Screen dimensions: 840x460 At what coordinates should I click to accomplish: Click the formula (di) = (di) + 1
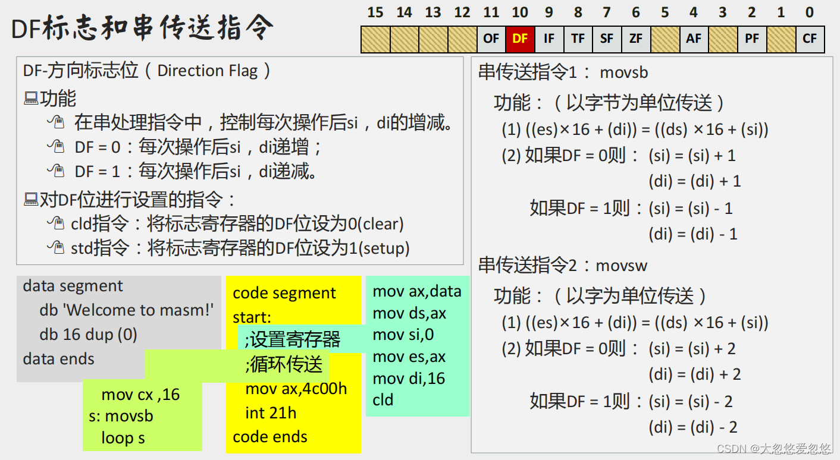coord(695,181)
